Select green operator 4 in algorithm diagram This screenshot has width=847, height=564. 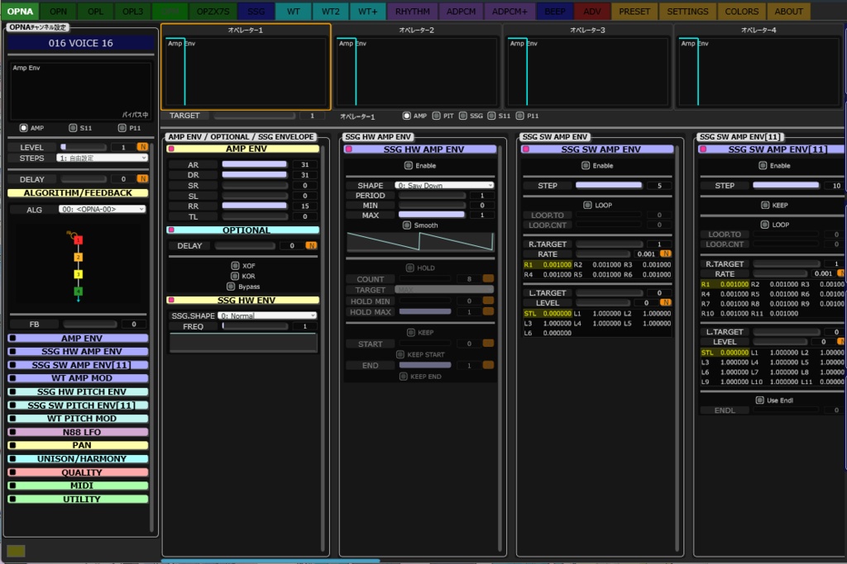tap(79, 291)
